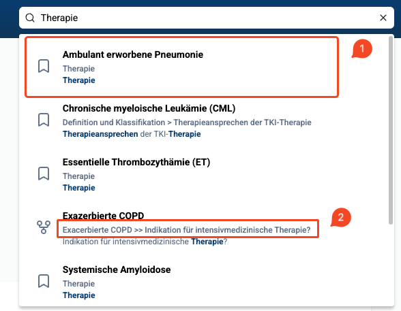
Task: Click highlighted Therapie under Essentielle Thrombozythämie
Action: (x=79, y=188)
